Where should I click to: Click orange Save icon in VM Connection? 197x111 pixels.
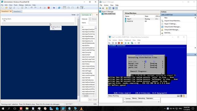pos(122,43)
